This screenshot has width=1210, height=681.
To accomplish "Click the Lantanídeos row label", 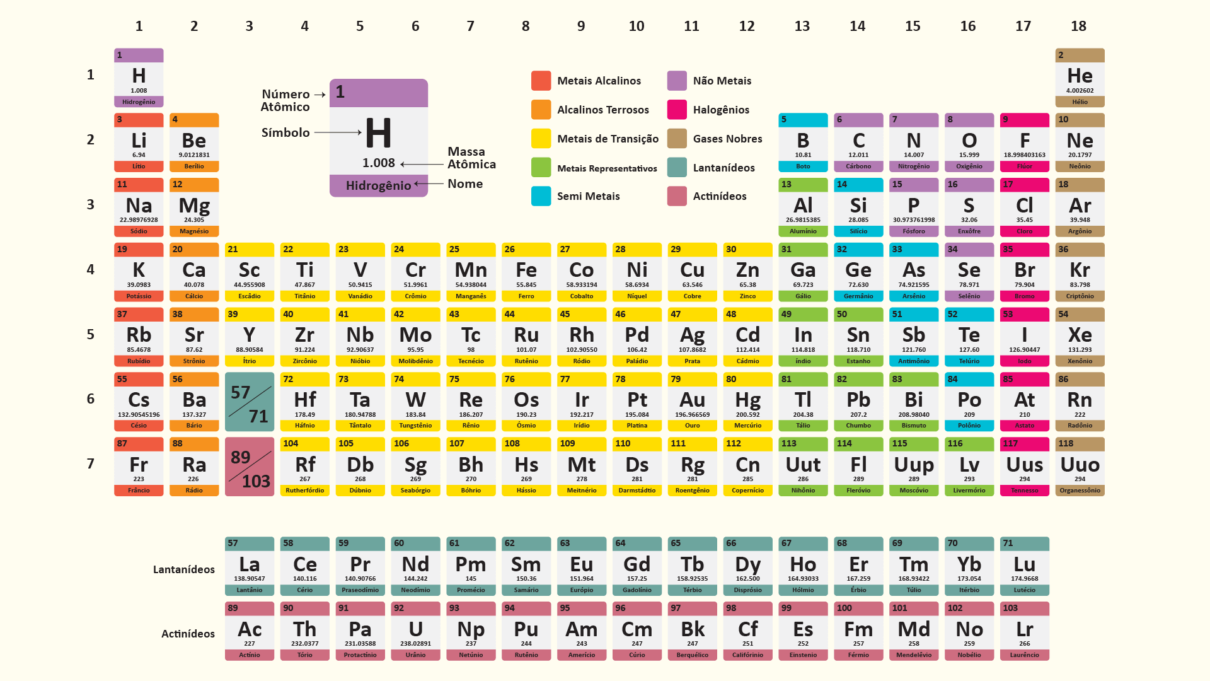I will (184, 569).
